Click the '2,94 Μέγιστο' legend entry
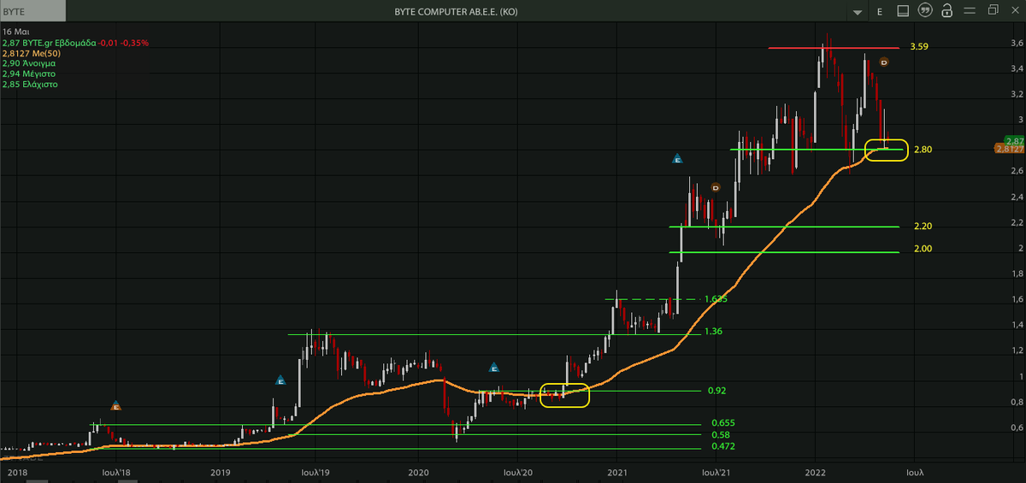Screen dimensions: 1026x483 tap(28, 74)
